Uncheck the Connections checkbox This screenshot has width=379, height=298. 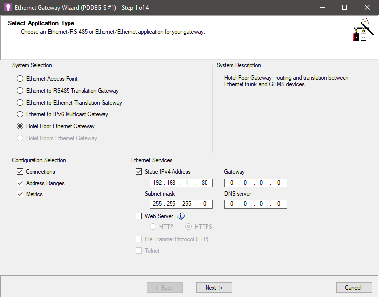(x=20, y=172)
